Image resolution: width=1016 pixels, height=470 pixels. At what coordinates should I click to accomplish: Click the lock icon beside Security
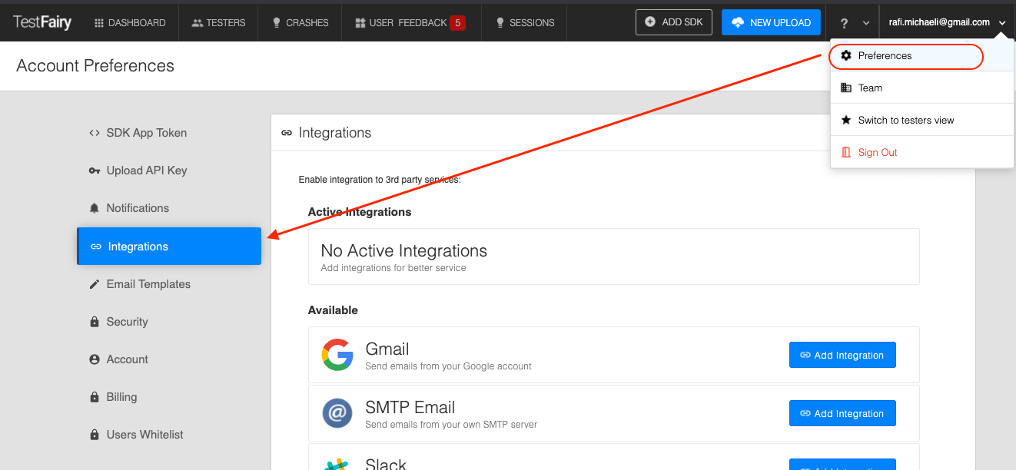point(94,321)
